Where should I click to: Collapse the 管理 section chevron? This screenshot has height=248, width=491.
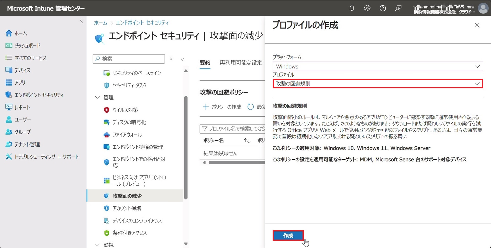(97, 97)
